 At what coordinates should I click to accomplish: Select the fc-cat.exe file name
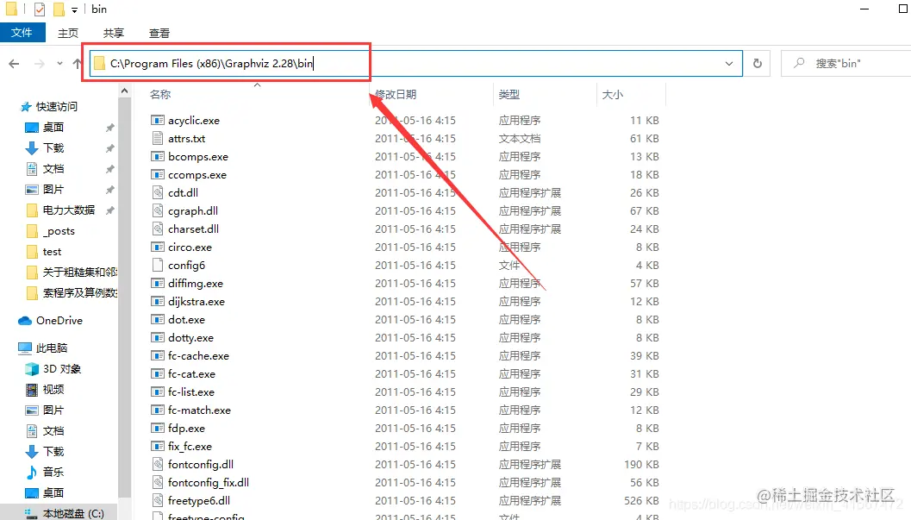(191, 373)
